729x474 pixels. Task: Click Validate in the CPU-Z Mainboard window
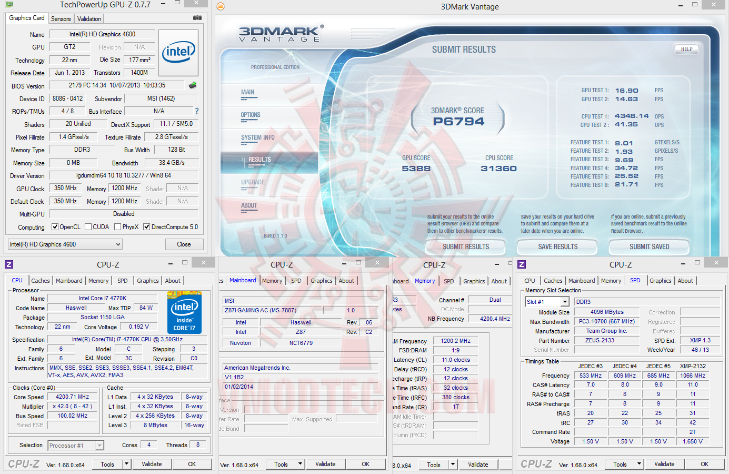[x=325, y=464]
